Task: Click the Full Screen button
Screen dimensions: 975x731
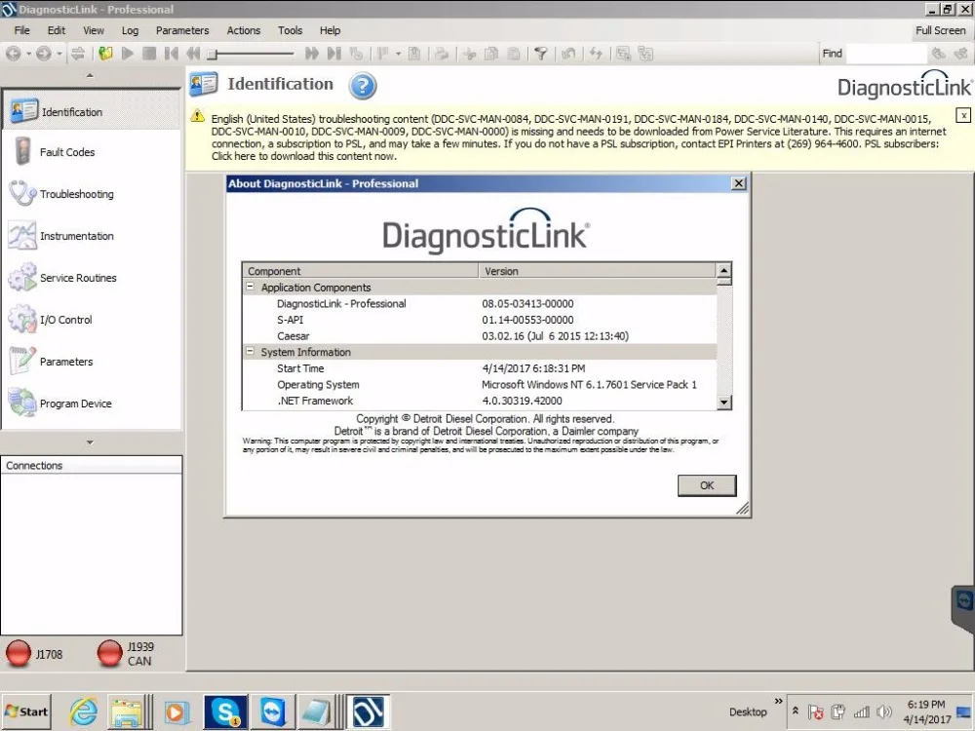Action: 940,30
